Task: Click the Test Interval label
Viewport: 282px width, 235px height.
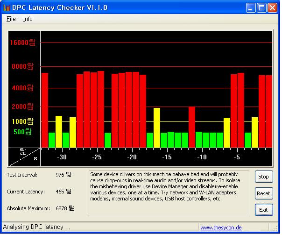Action: point(22,175)
